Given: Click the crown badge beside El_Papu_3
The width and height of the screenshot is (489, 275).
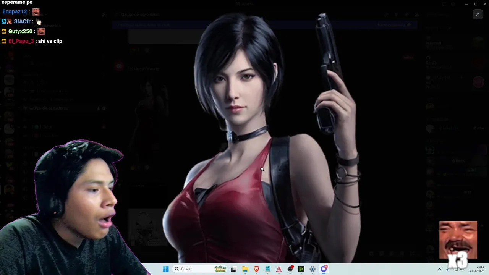Looking at the screenshot, I should tap(4, 41).
